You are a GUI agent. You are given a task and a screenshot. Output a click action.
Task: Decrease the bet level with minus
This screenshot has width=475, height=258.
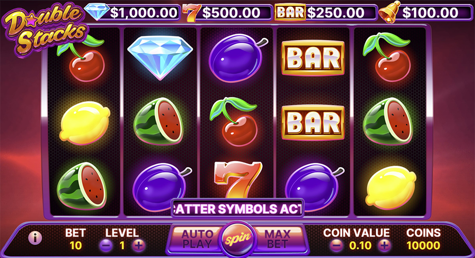click(x=106, y=245)
